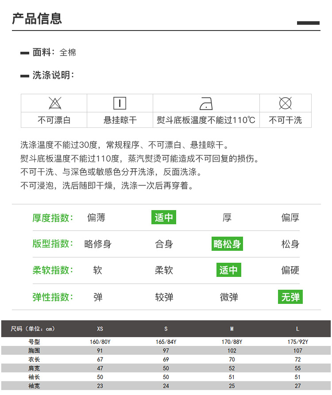The height and width of the screenshot is (395, 332).
Task: Click the iron temperature icon
Action: [x=206, y=104]
